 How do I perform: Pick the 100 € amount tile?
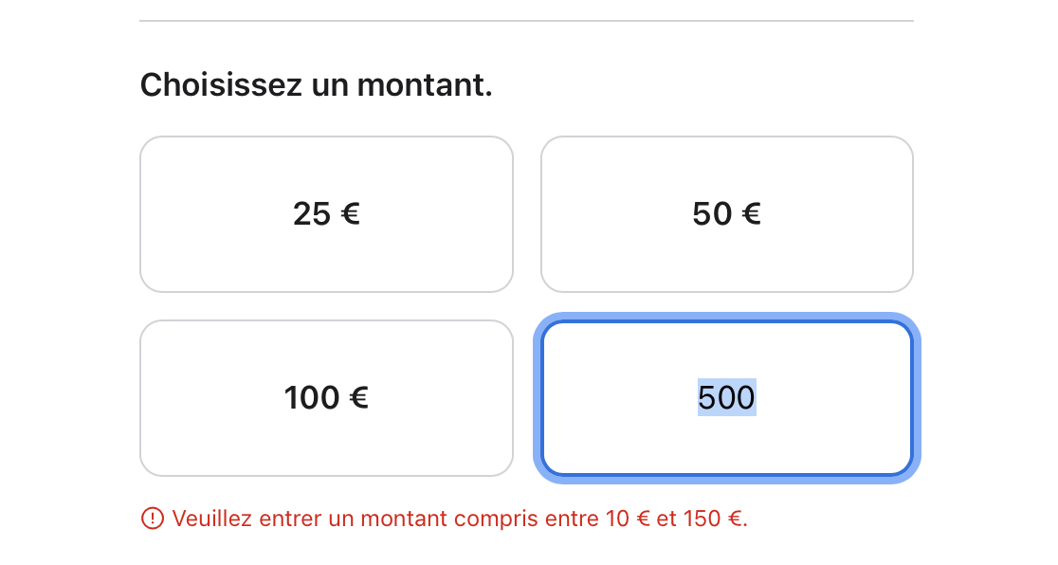(326, 398)
